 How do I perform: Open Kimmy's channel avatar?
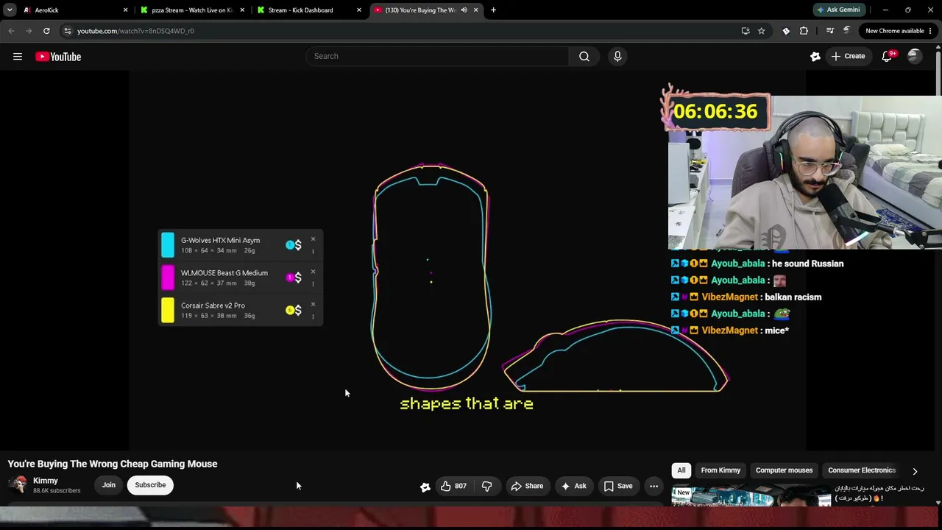tap(19, 484)
